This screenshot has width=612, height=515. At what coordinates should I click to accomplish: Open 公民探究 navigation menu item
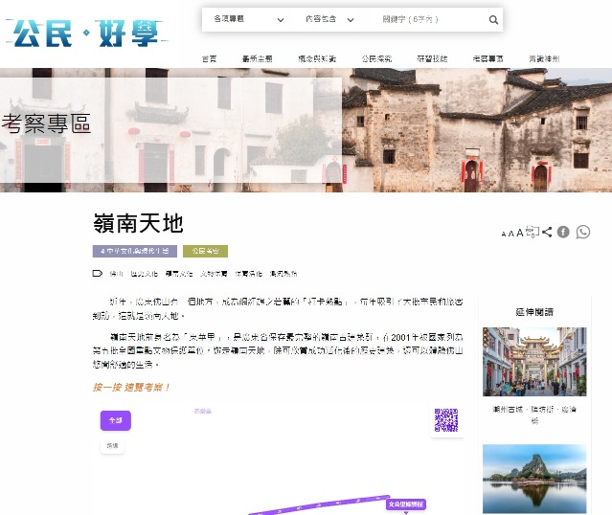pyautogui.click(x=376, y=59)
